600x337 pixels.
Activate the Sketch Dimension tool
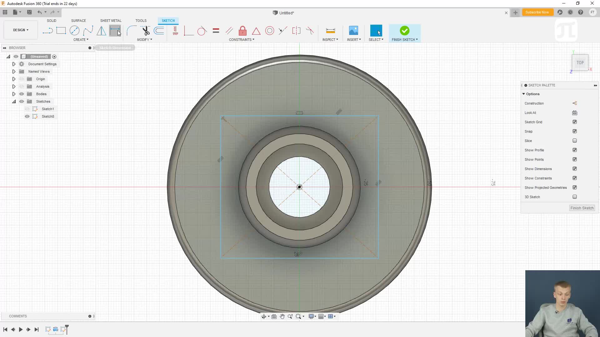click(x=115, y=31)
